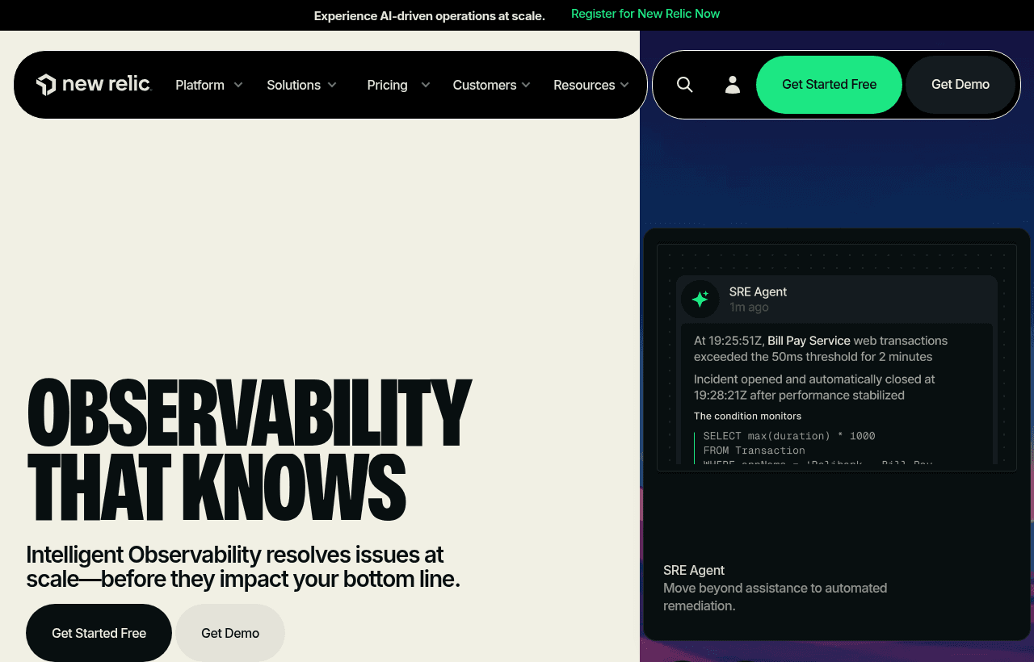Screen dimensions: 1034x662
Task: Click 'Move beyond assistance to automated remediation.'
Action: [x=775, y=597]
